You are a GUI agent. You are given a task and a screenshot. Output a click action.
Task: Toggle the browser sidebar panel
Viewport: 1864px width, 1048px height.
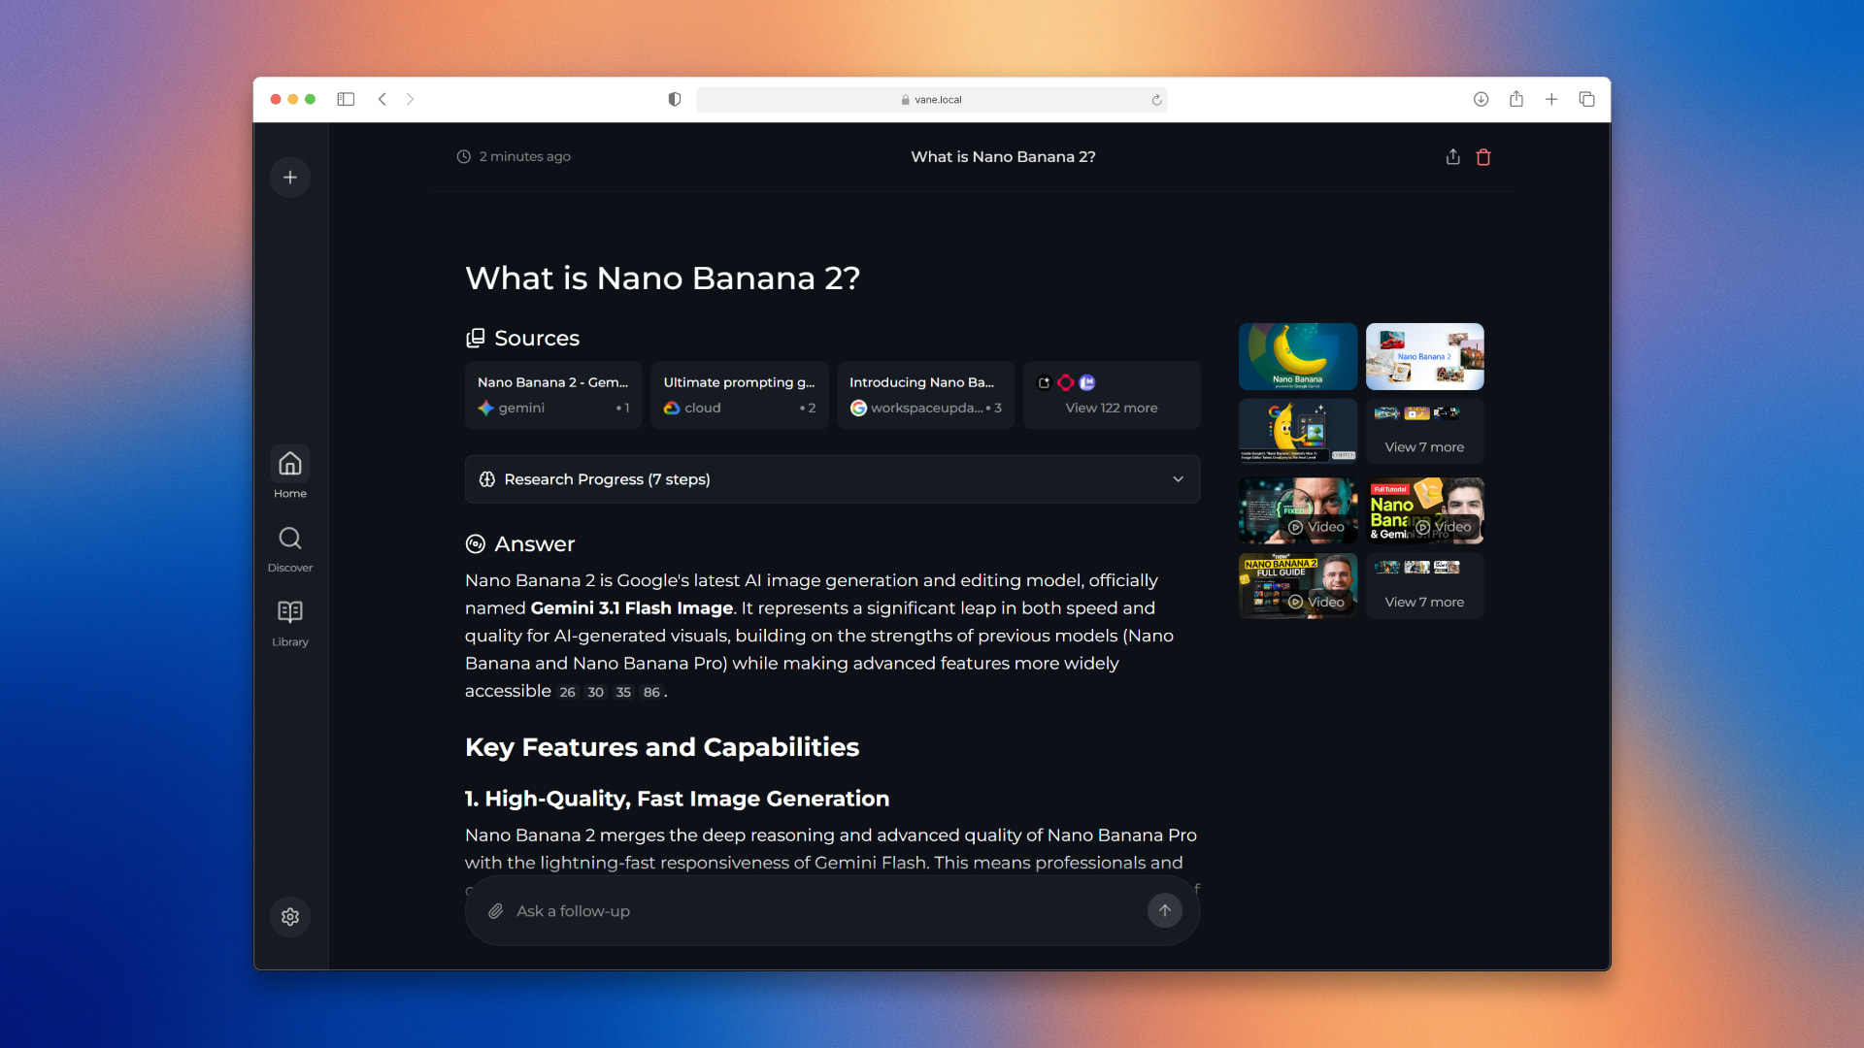pyautogui.click(x=346, y=99)
